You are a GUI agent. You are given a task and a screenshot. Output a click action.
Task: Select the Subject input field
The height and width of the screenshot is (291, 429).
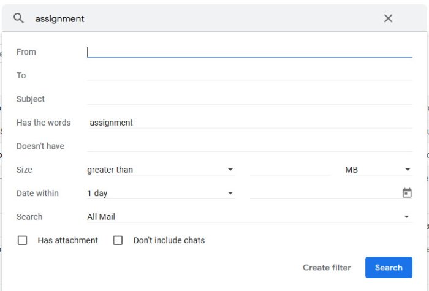[249, 99]
